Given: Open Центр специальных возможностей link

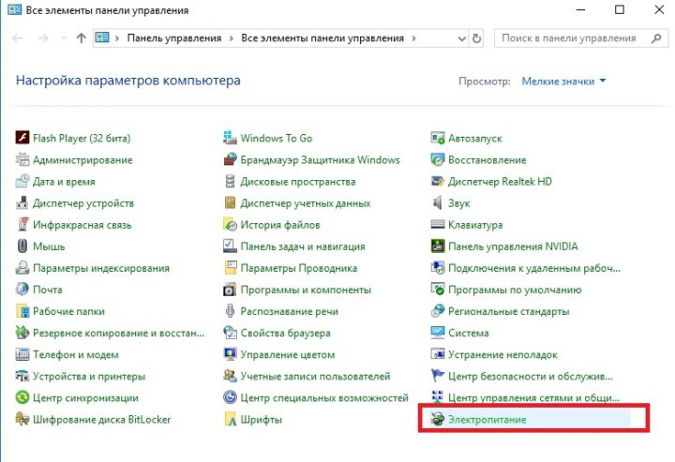Looking at the screenshot, I should click(x=324, y=397).
